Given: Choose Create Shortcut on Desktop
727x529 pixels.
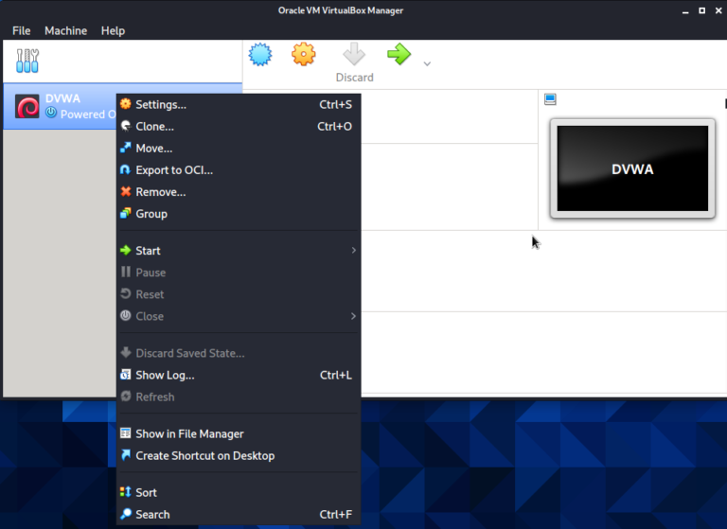Looking at the screenshot, I should 204,455.
